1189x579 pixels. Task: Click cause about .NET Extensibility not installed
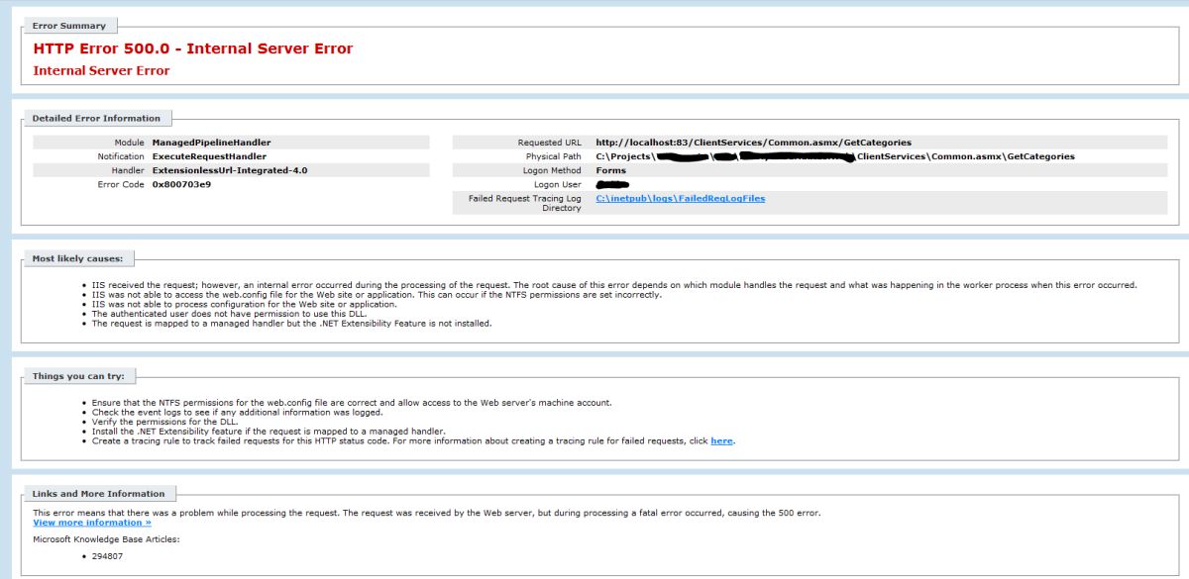tap(291, 323)
